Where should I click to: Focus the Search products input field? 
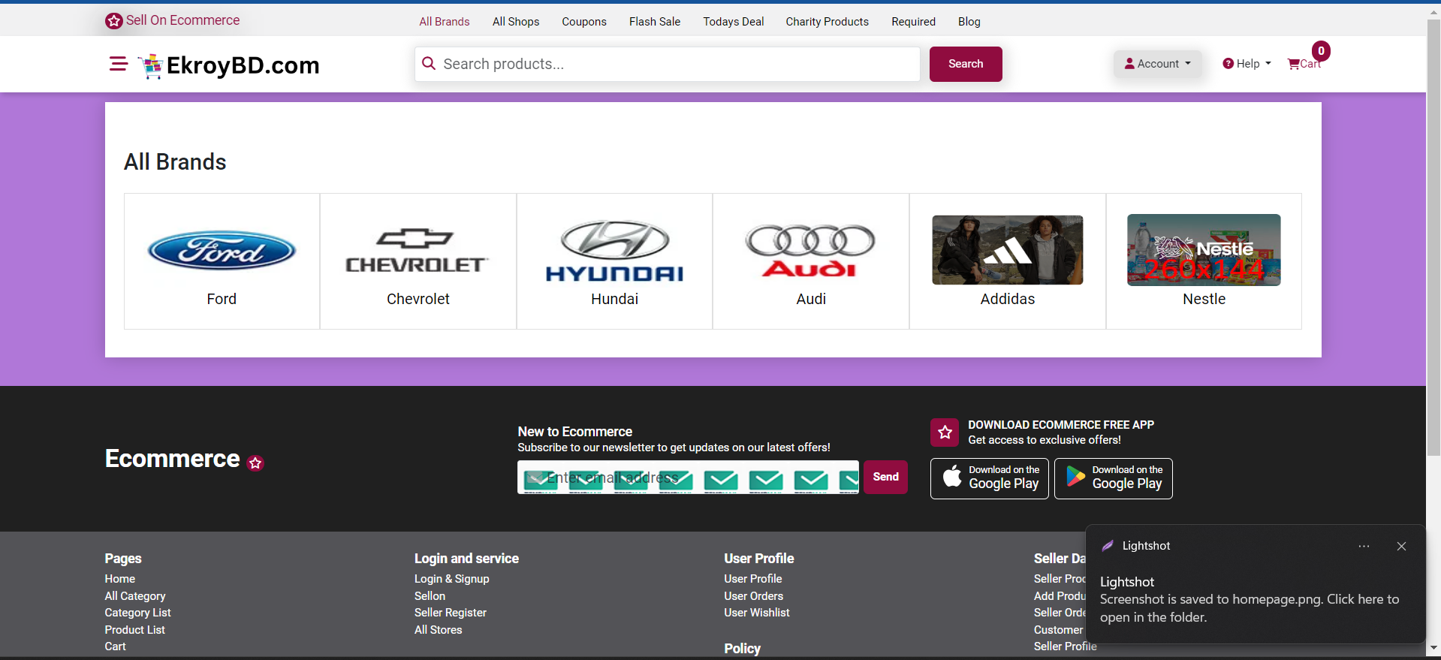click(x=667, y=64)
